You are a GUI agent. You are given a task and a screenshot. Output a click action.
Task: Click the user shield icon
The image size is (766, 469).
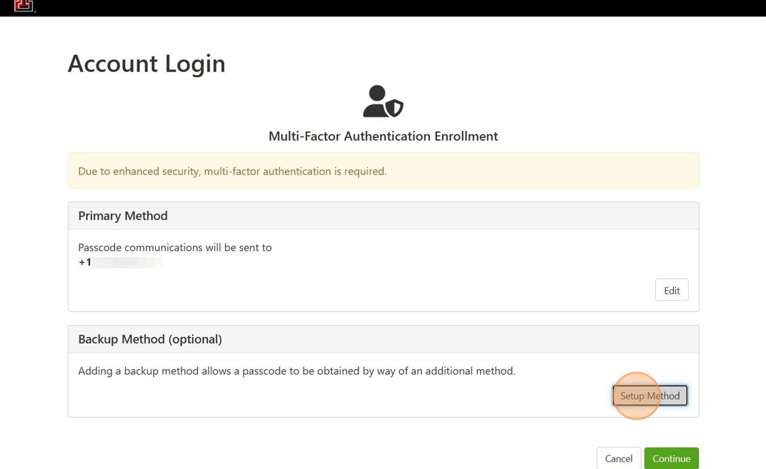click(383, 102)
